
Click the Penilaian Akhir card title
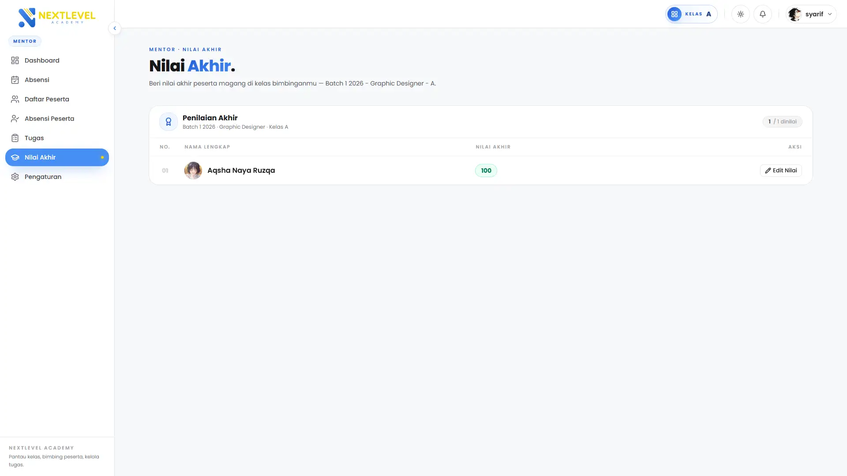tap(210, 118)
